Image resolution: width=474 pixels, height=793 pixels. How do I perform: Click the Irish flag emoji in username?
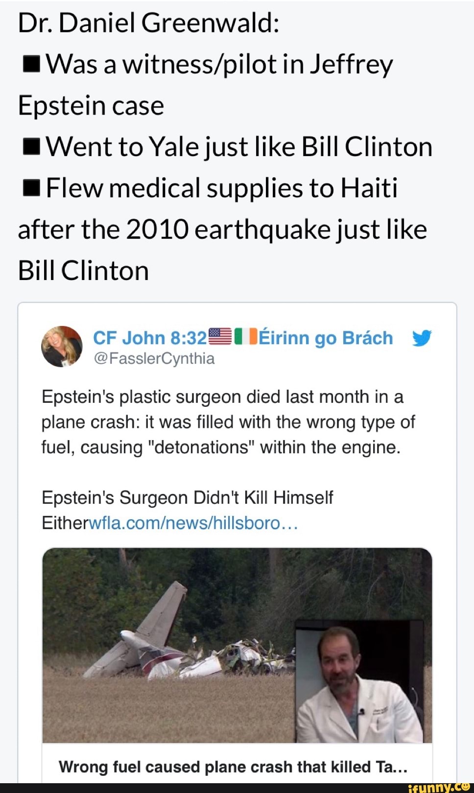pyautogui.click(x=245, y=335)
